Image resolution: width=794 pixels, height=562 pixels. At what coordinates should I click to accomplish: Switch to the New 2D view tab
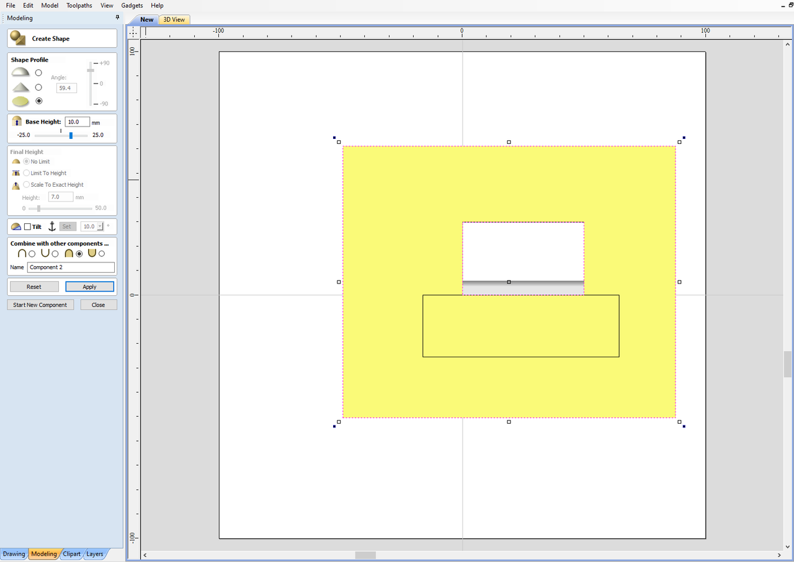(146, 20)
